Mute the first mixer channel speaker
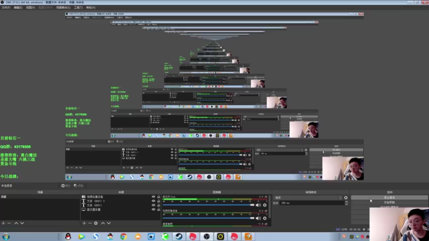 coord(258,205)
